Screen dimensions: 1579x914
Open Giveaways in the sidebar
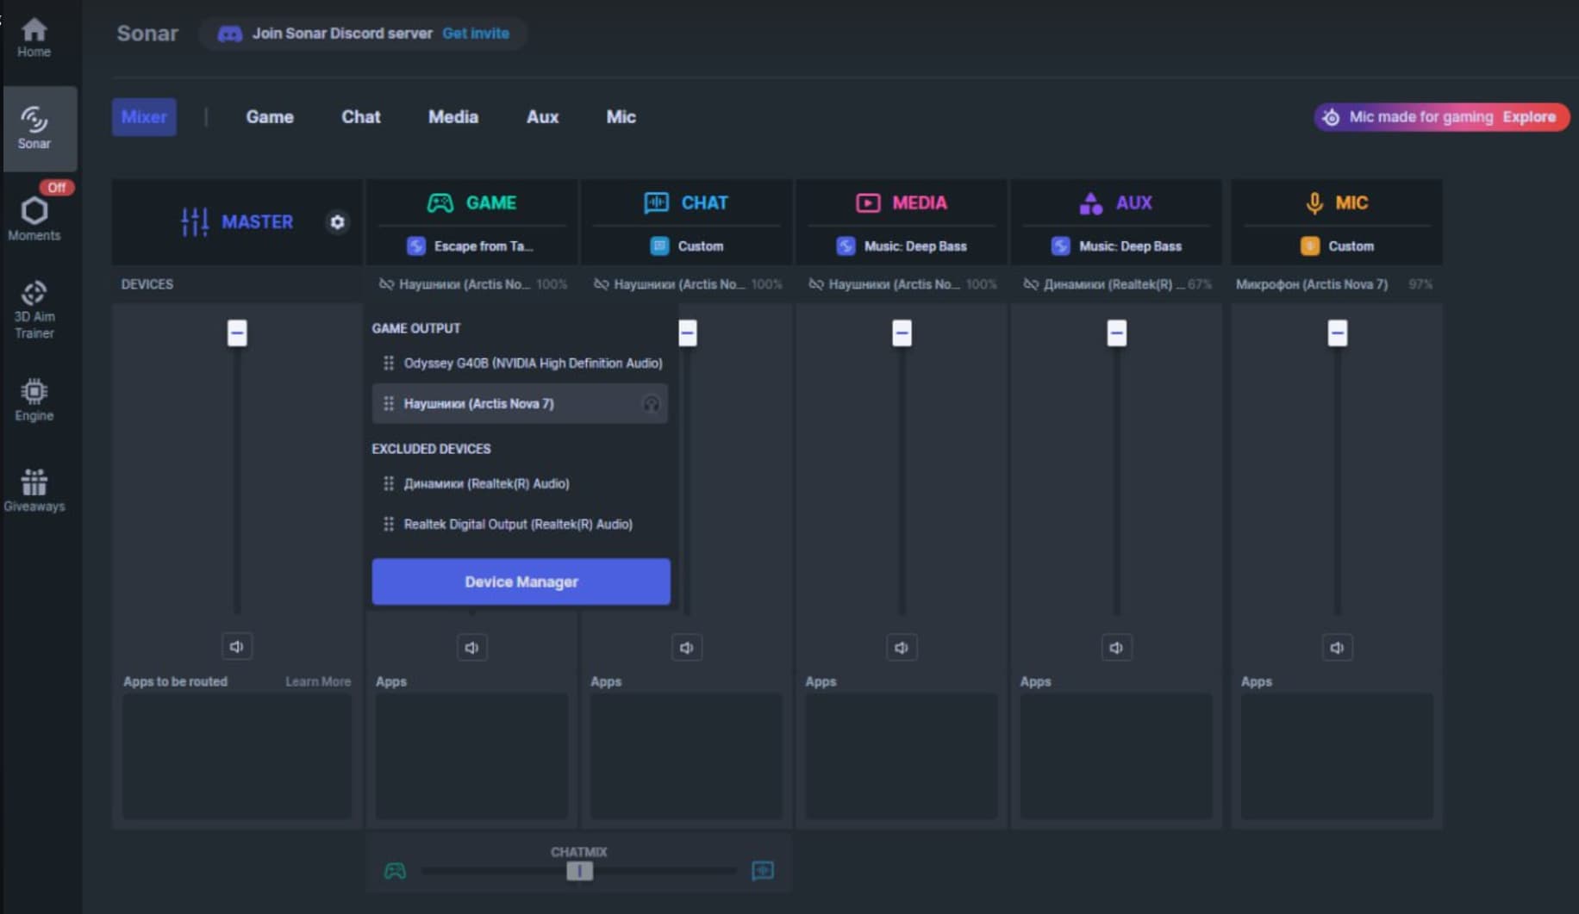coord(34,491)
